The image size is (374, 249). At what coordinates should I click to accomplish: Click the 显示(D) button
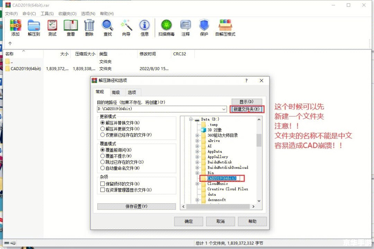pyautogui.click(x=247, y=101)
